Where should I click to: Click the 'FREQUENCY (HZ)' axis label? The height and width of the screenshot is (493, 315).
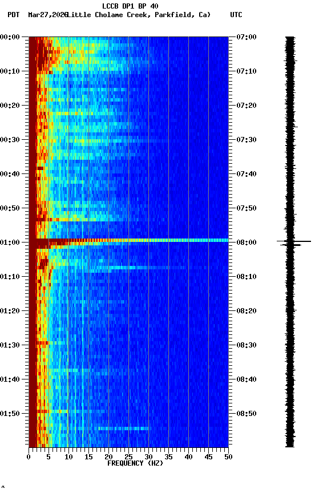point(135,463)
